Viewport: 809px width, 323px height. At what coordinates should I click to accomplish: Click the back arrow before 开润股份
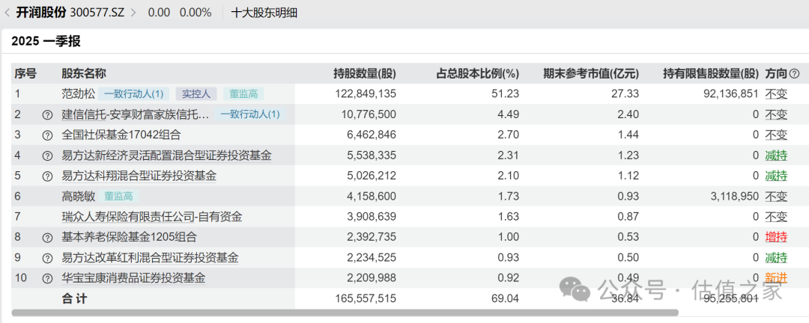(x=7, y=13)
